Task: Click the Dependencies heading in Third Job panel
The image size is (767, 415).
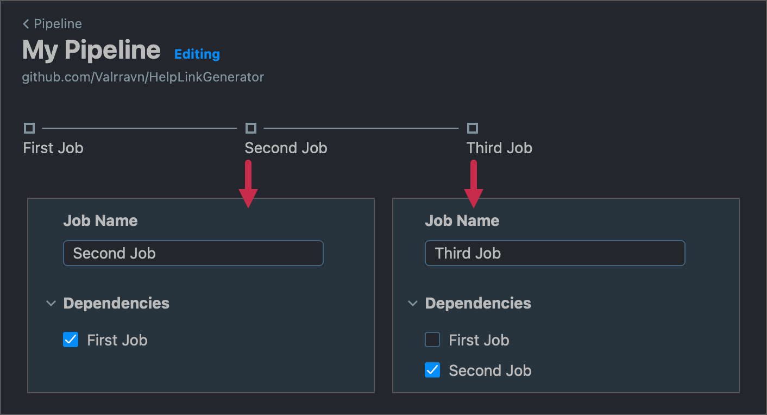Action: 478,303
